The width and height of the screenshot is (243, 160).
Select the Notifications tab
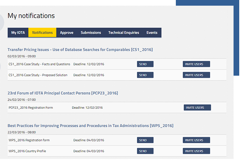(42, 33)
